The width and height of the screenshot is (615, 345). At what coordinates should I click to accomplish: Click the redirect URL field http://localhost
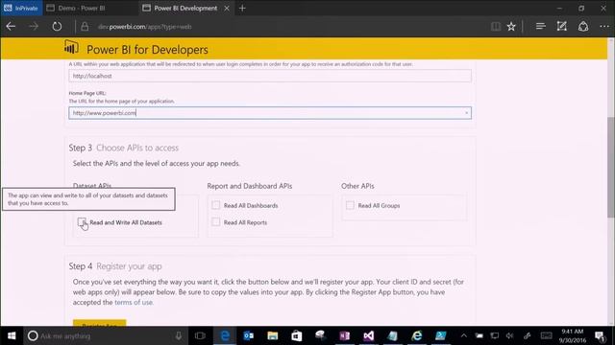point(270,76)
